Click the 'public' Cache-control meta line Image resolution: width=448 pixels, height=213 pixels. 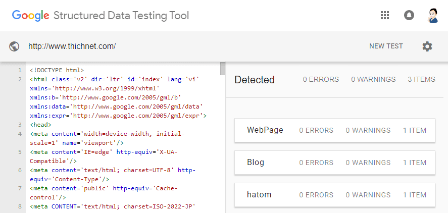[x=104, y=193]
